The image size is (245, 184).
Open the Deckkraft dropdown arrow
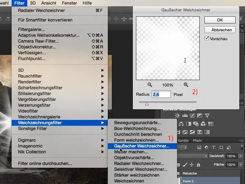point(240,156)
